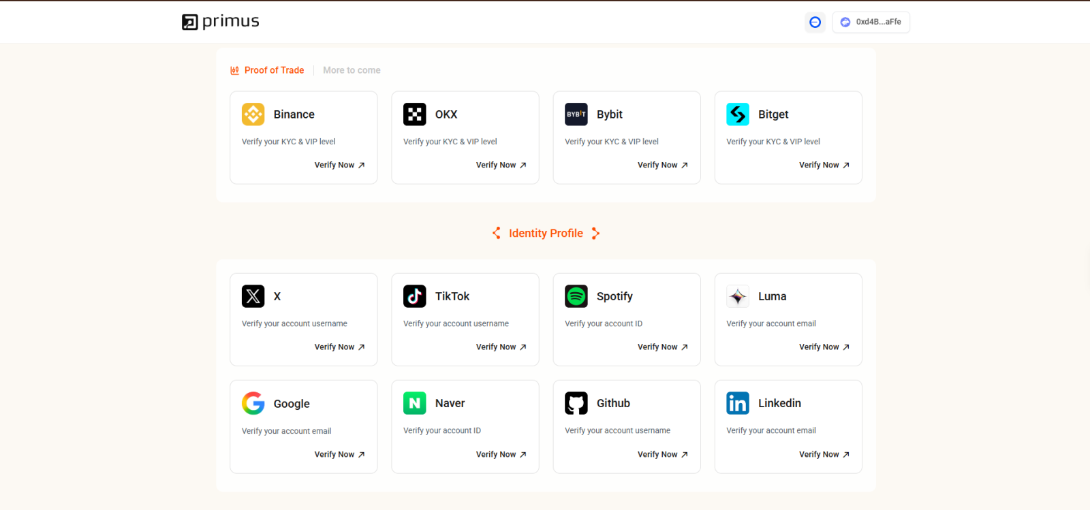Click the TikTok card title text
Image resolution: width=1090 pixels, height=510 pixels.
(x=452, y=296)
